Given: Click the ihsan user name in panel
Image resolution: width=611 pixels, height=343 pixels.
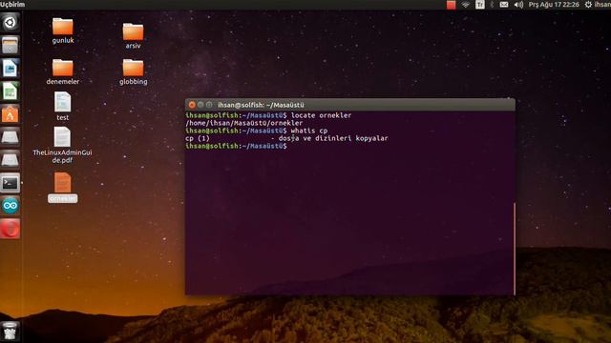Looking at the screenshot, I should (602, 5).
